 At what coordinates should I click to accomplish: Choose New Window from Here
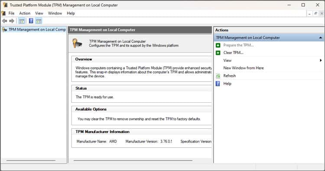[244, 68]
